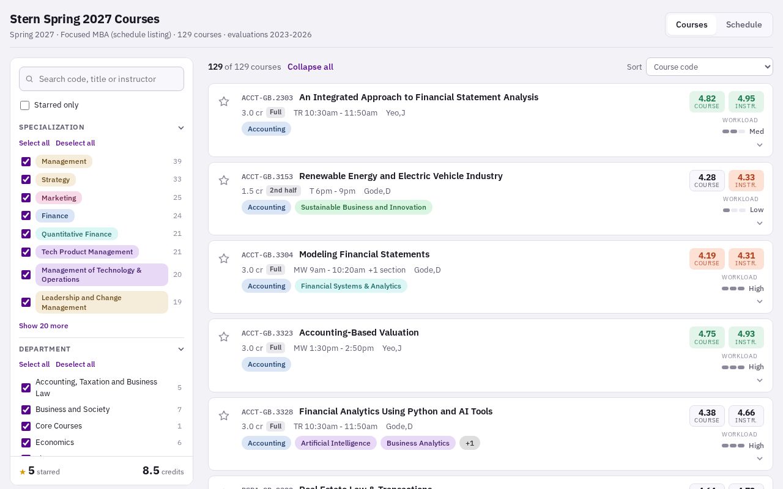Switch to the Schedule tab
783x489 pixels.
click(744, 24)
